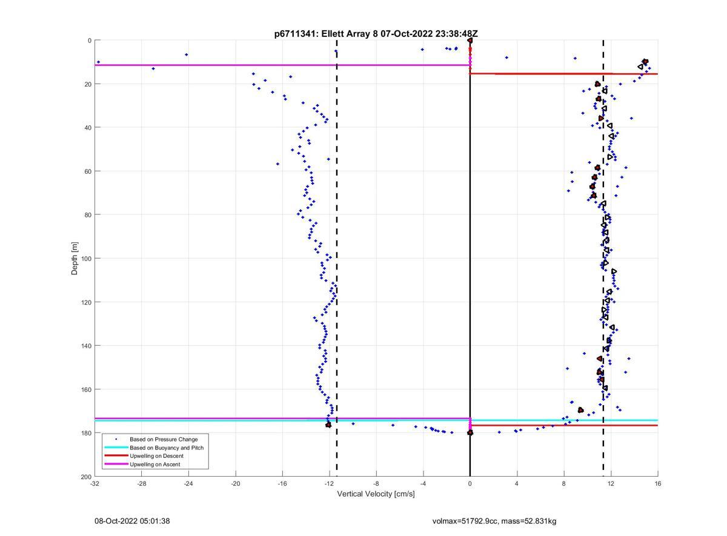
Task: Click the x-axis tick label -4
Action: (423, 483)
